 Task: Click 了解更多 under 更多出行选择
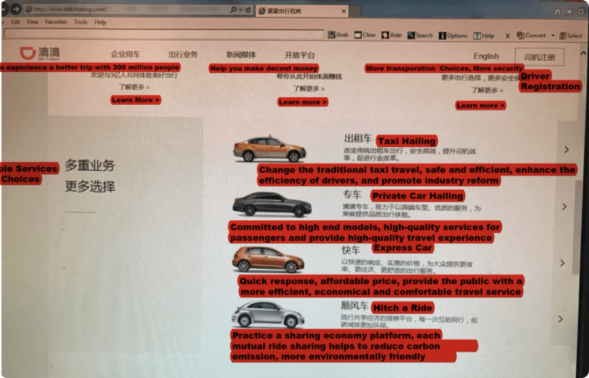click(487, 90)
